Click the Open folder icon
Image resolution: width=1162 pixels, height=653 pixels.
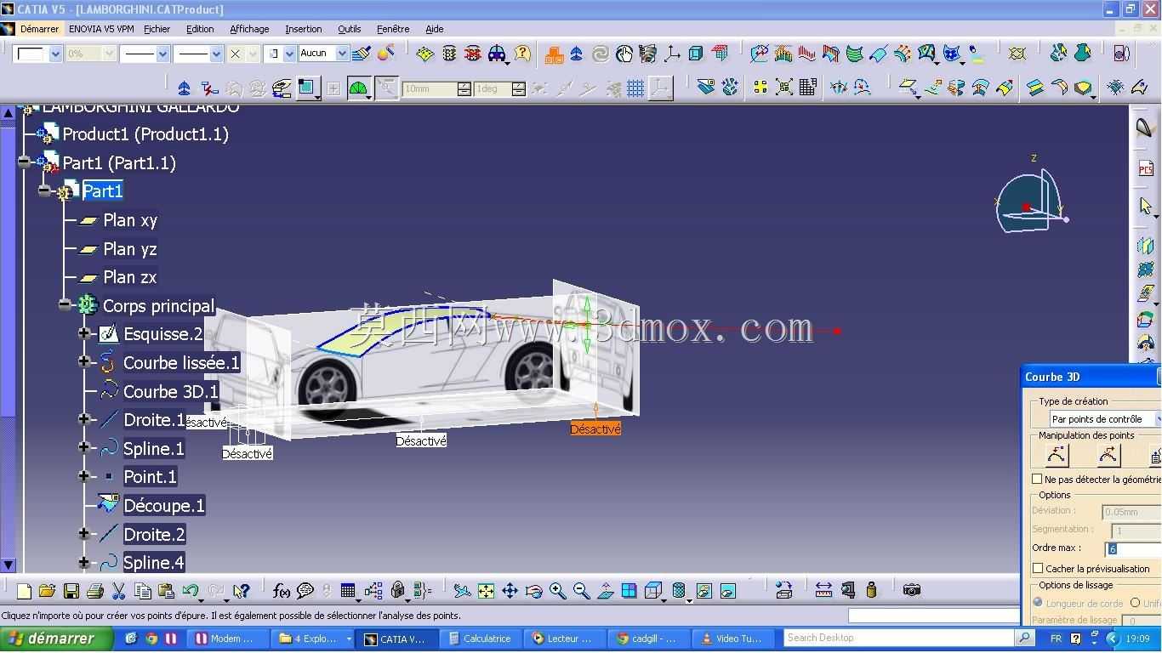pyautogui.click(x=47, y=591)
